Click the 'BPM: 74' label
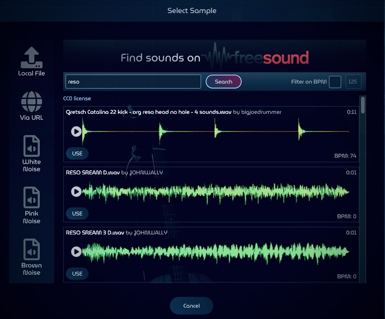Image resolution: width=385 pixels, height=319 pixels. pyautogui.click(x=345, y=156)
